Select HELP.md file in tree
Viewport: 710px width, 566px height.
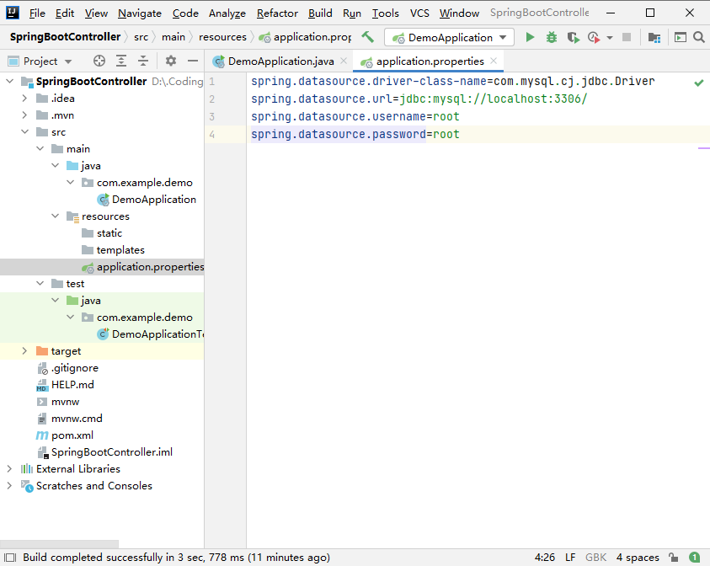(x=72, y=384)
